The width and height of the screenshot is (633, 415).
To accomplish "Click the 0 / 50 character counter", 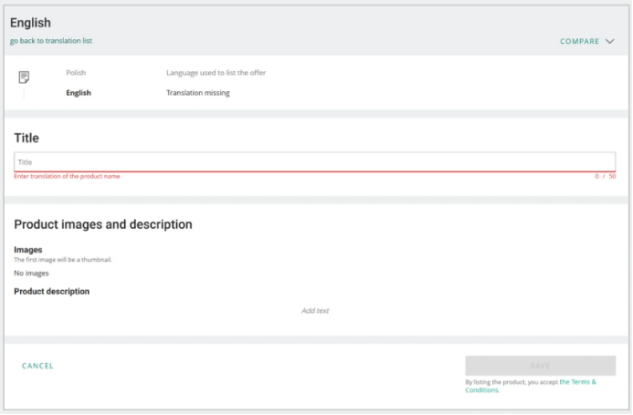I will 605,176.
